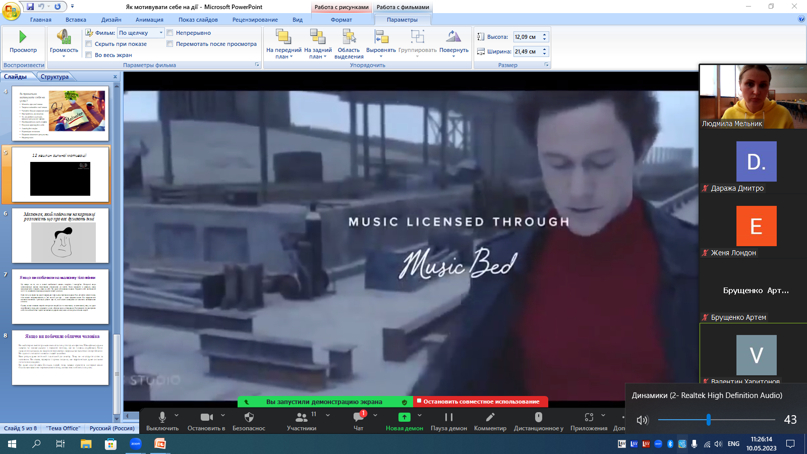Select slide 6 thumbnail

pos(61,236)
